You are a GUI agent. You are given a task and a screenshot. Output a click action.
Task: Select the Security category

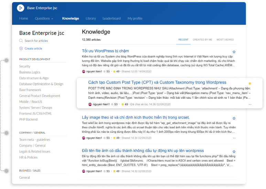point(25,66)
